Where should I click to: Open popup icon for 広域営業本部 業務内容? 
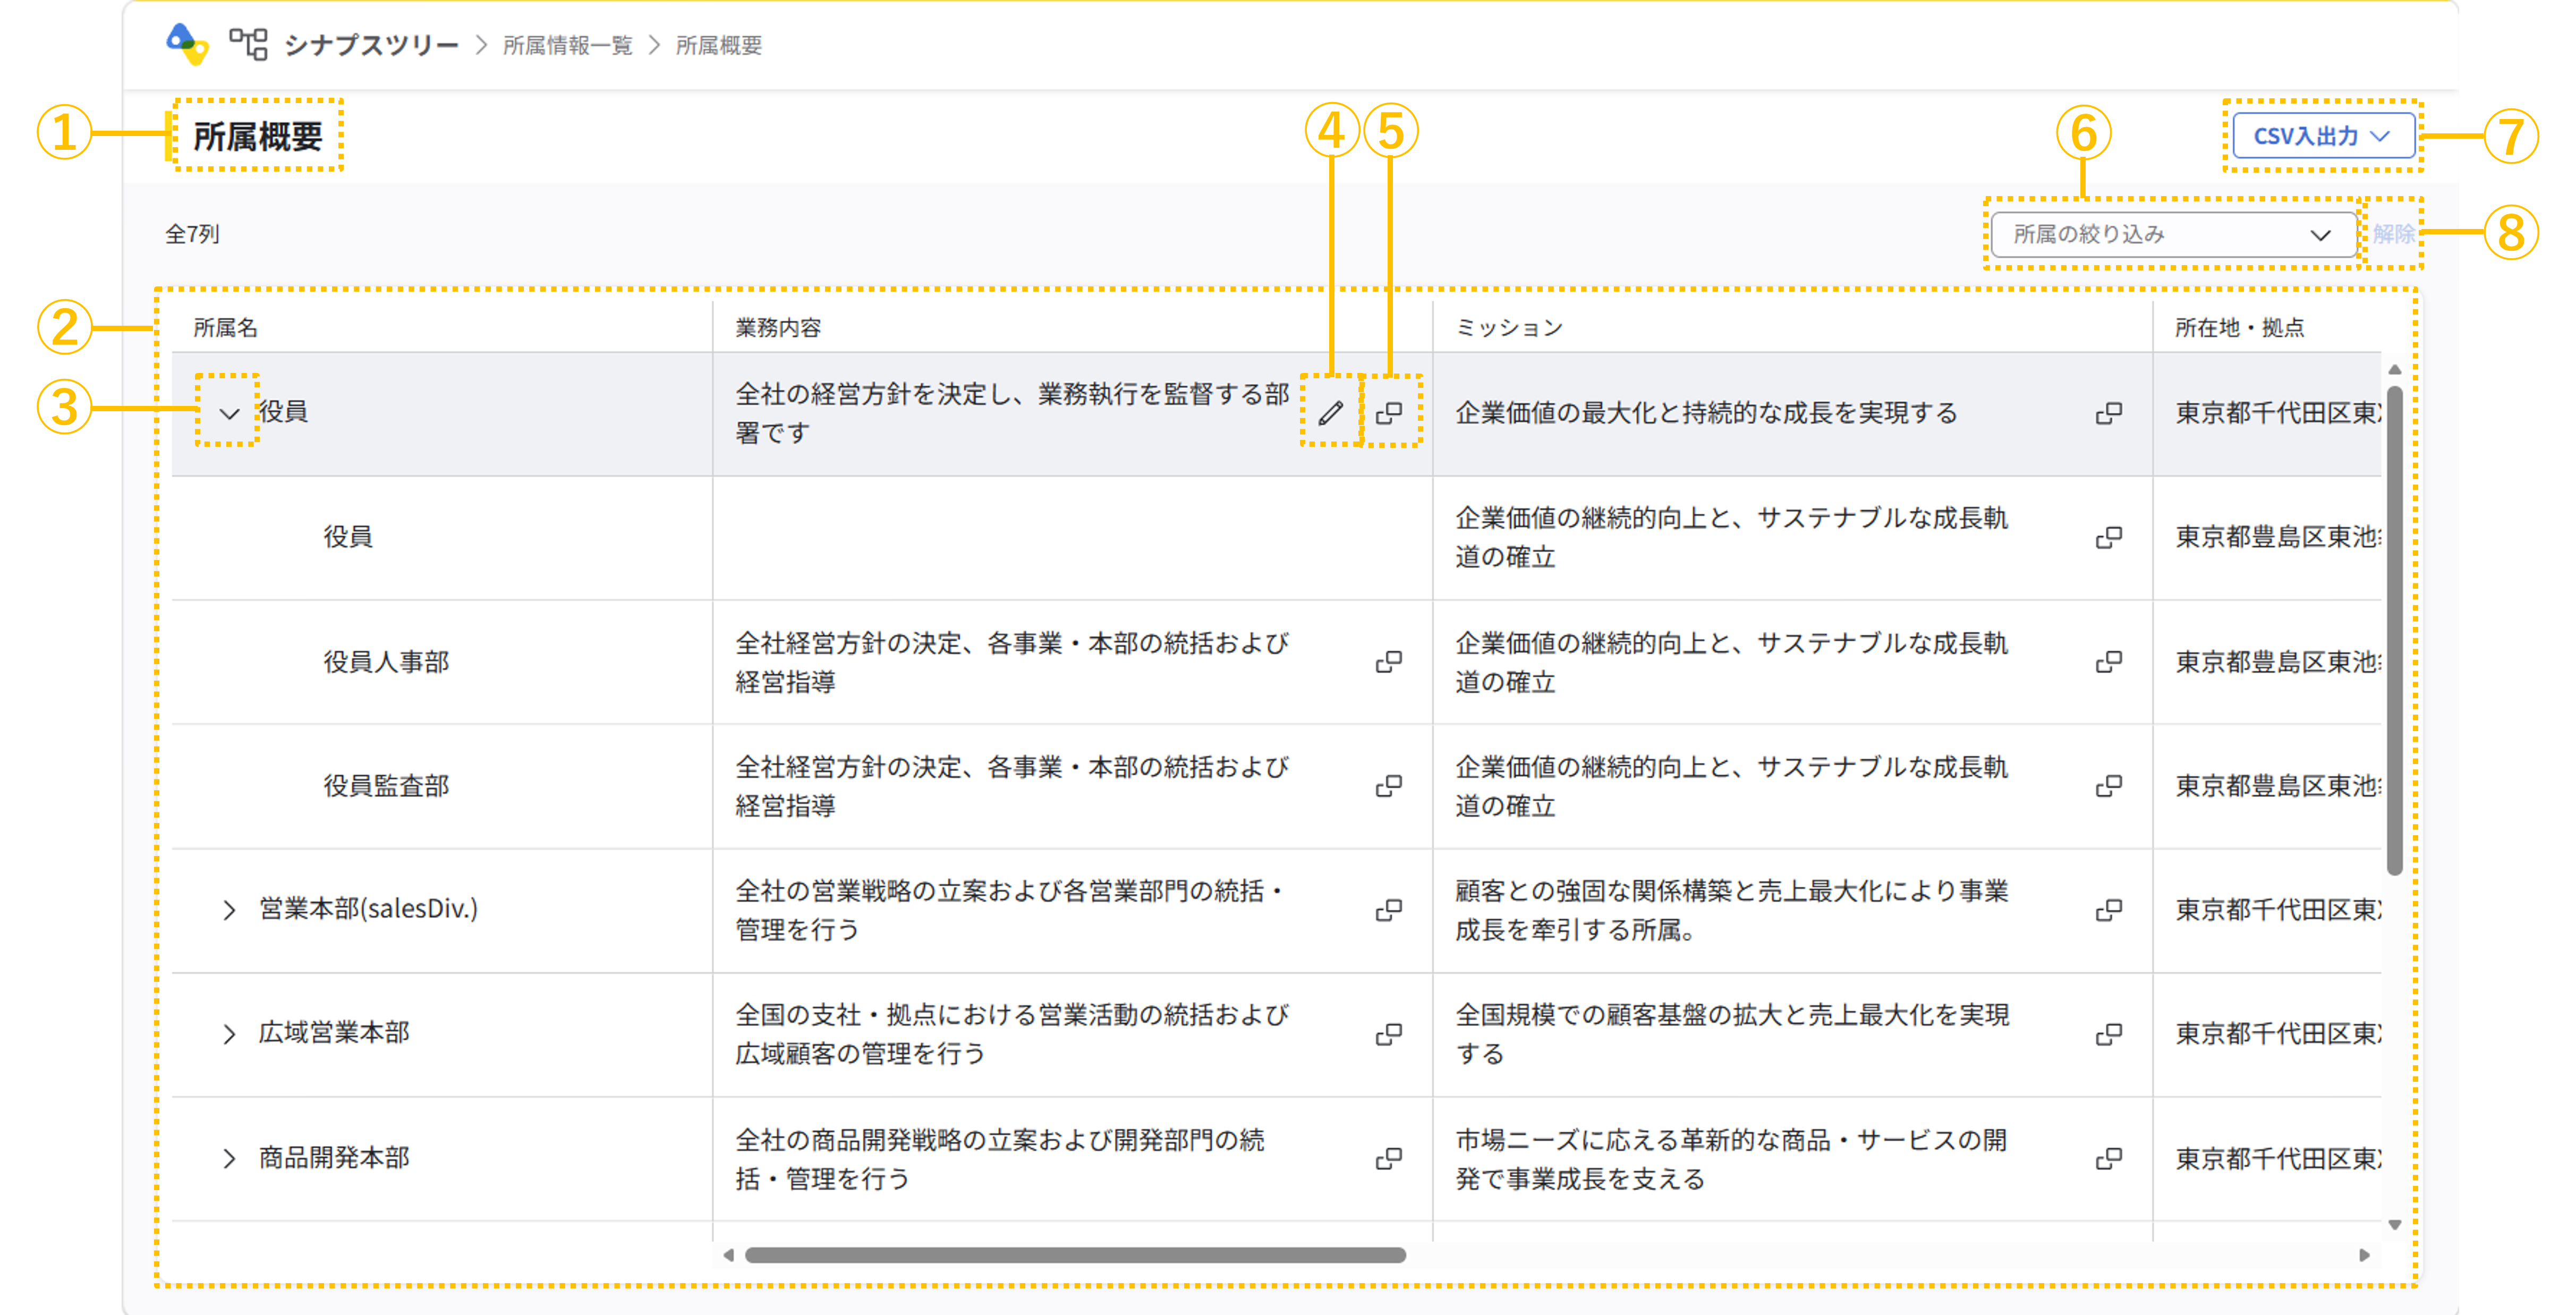click(x=1389, y=1034)
